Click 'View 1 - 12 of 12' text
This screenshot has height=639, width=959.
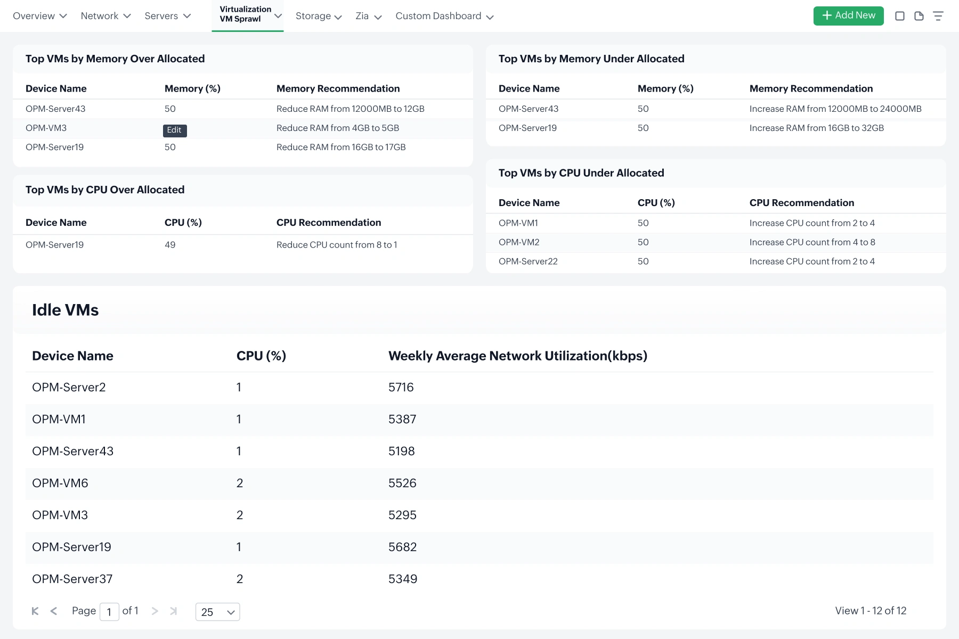click(x=871, y=611)
